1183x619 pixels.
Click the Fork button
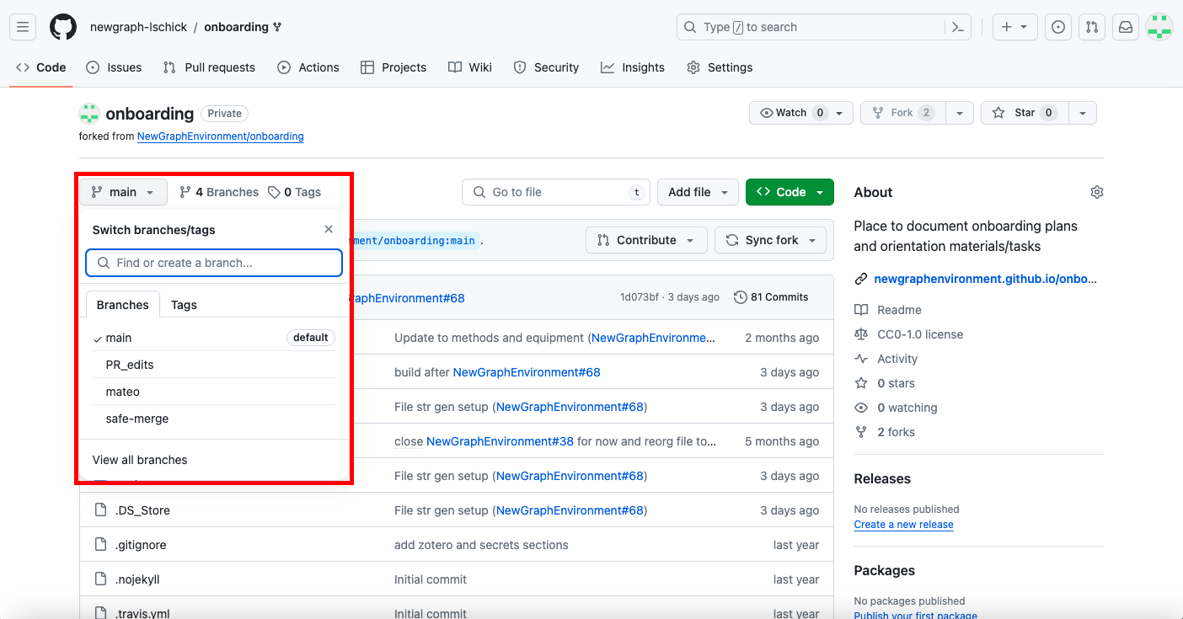(x=902, y=113)
